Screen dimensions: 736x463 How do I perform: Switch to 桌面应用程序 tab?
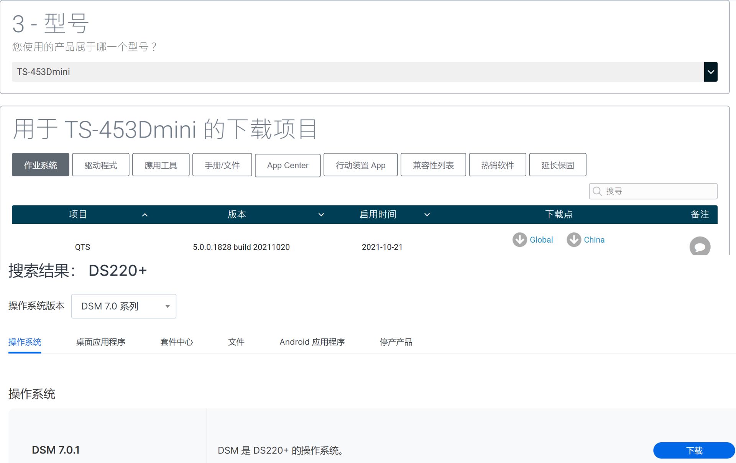point(101,342)
